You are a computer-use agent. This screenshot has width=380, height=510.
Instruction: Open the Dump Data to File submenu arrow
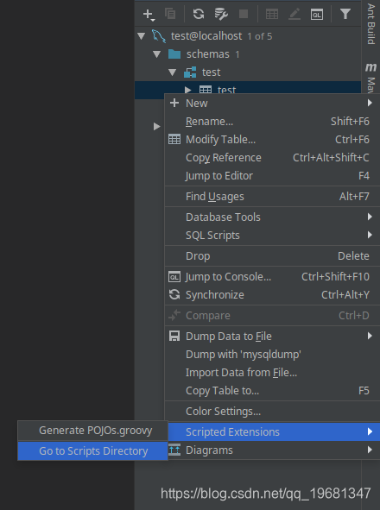pos(370,336)
